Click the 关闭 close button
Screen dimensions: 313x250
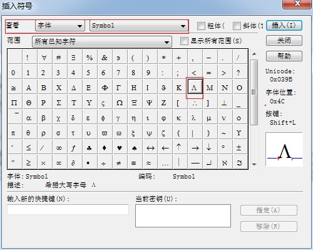pyautogui.click(x=284, y=41)
